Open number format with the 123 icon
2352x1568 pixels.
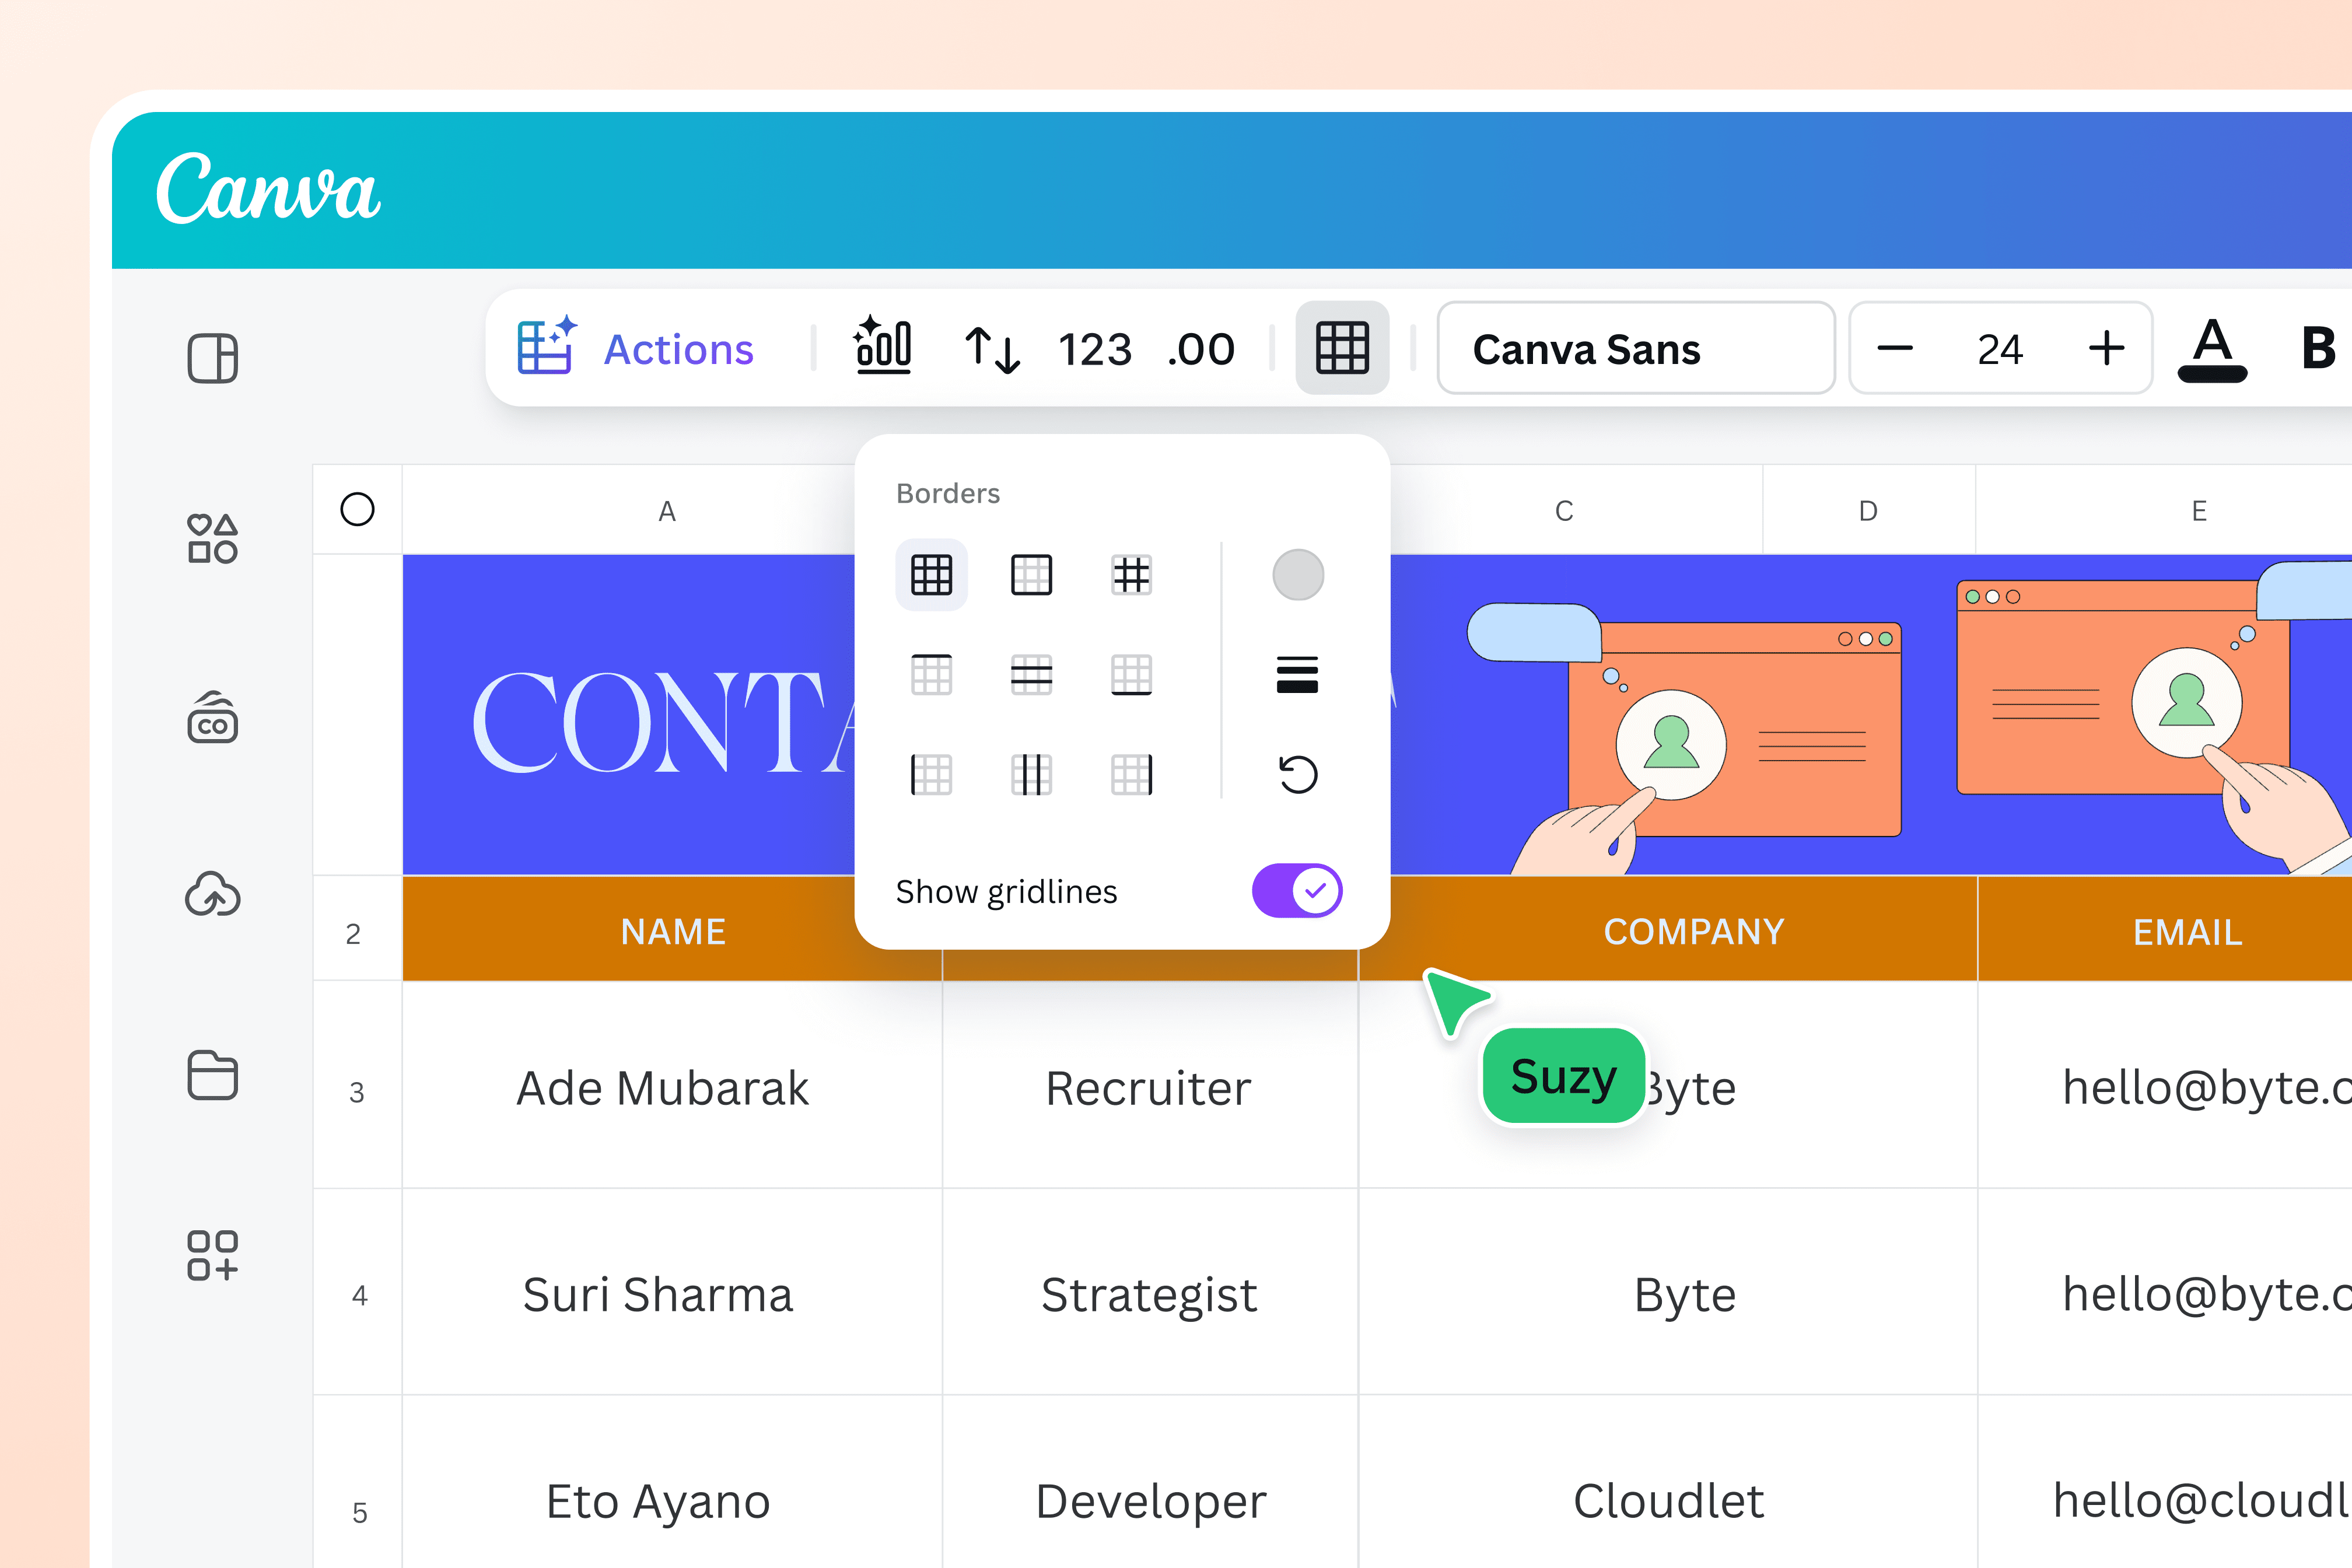[1094, 348]
